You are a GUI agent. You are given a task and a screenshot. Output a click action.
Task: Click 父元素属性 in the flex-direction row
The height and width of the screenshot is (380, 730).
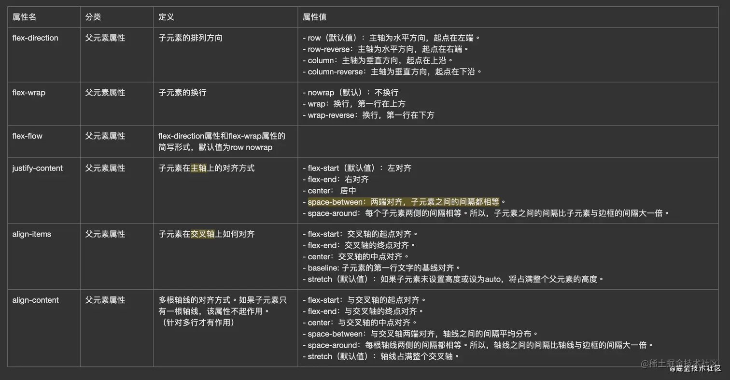pos(105,38)
